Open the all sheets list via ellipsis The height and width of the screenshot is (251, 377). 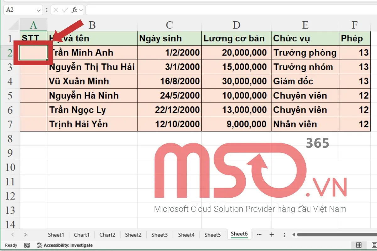[259, 234]
